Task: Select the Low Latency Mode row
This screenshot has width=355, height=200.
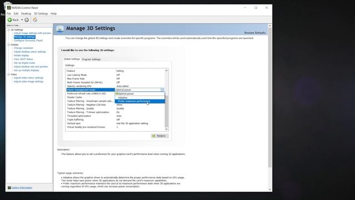Action: point(115,75)
